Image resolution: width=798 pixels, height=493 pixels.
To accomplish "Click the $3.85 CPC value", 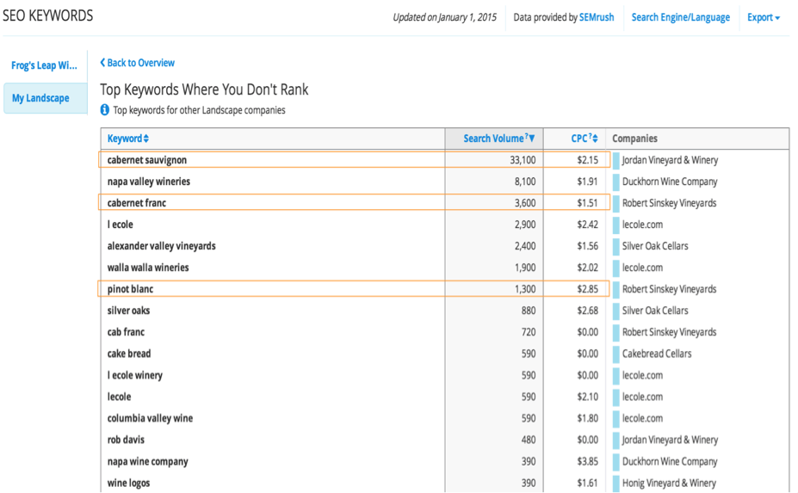I will (x=587, y=461).
